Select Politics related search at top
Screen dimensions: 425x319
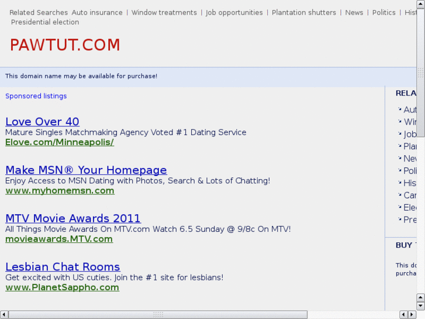[x=384, y=12]
